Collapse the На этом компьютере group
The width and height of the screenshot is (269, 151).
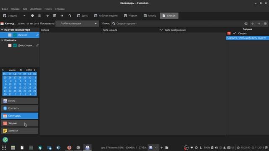coord(2,30)
